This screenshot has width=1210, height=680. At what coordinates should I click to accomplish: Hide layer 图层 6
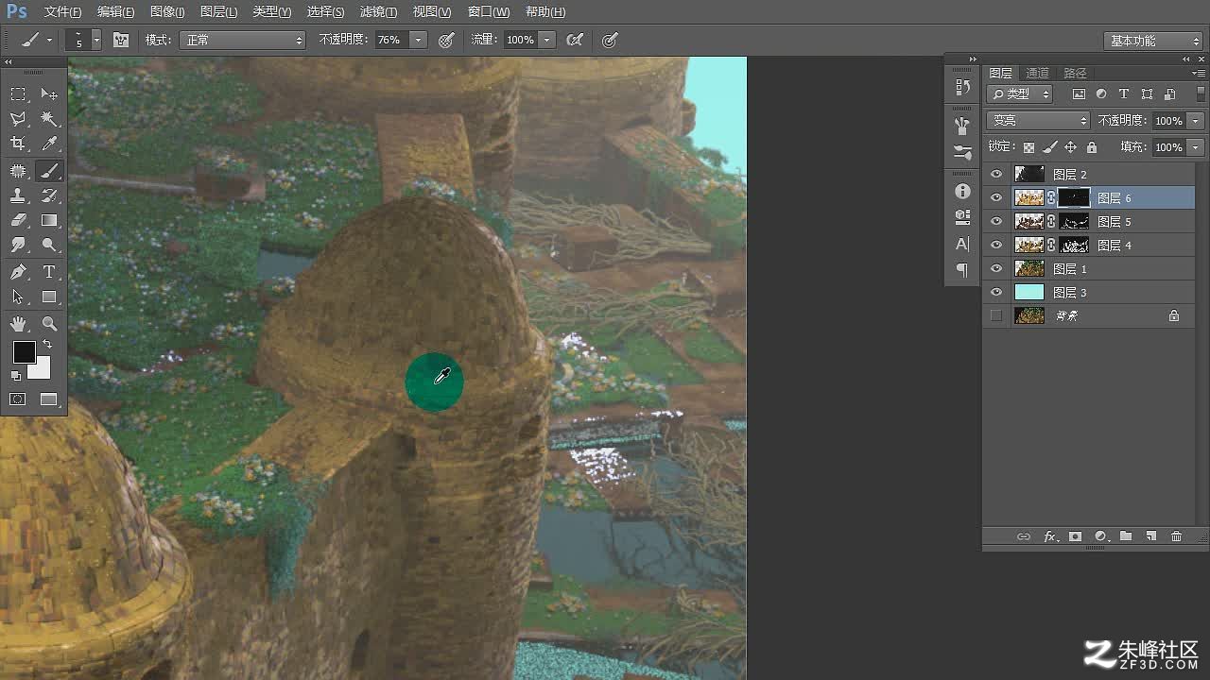click(x=995, y=197)
